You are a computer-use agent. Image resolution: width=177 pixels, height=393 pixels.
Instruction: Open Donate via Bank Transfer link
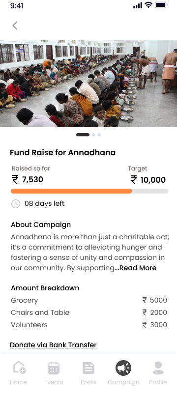[53, 345]
